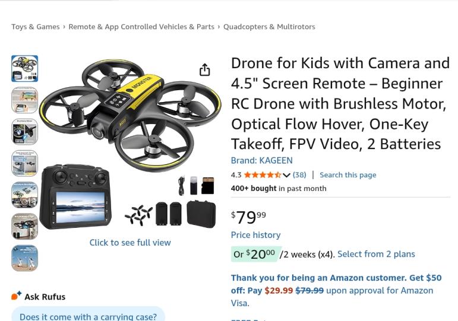Go to Remote & App Controlled Vehicles breadcrumb
Image resolution: width=458 pixels, height=321 pixels.
tap(141, 27)
